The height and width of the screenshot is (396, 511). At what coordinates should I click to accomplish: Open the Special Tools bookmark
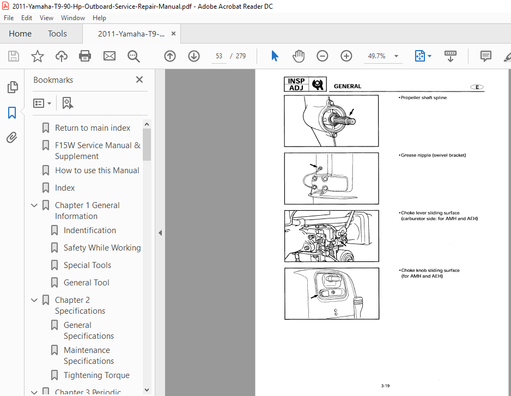tap(87, 265)
